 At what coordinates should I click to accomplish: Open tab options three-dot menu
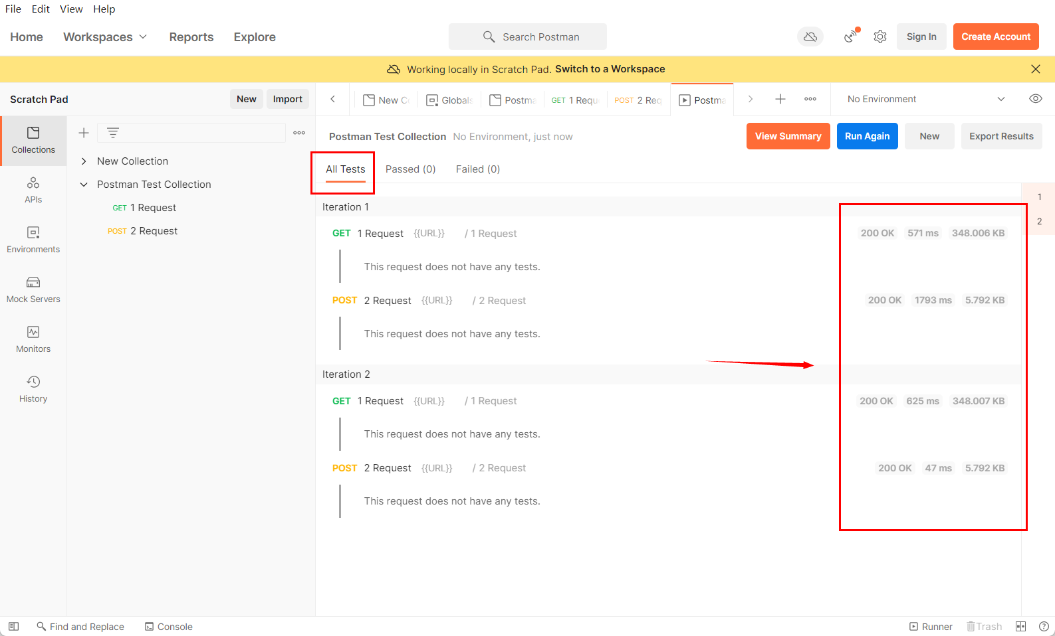pyautogui.click(x=810, y=99)
